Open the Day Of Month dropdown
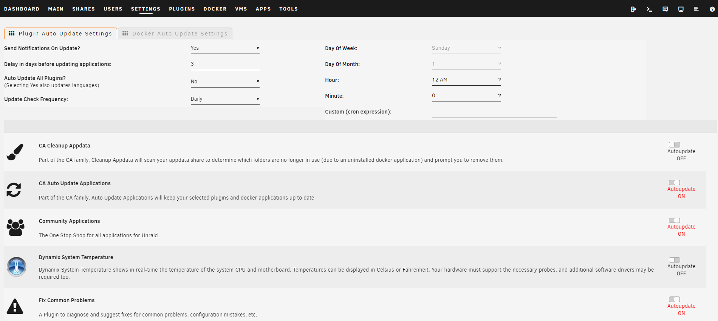Viewport: 718px width, 321px height. coord(466,64)
